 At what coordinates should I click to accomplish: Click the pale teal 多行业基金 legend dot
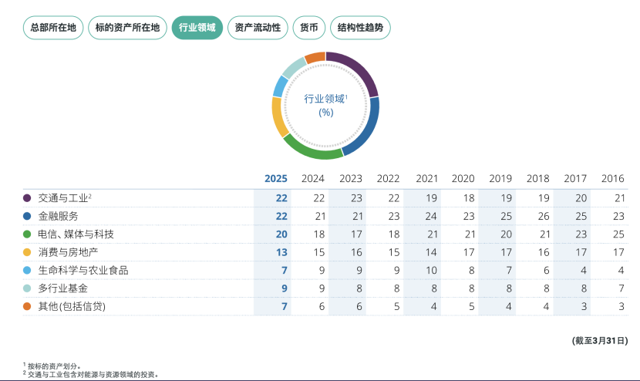pyautogui.click(x=27, y=288)
